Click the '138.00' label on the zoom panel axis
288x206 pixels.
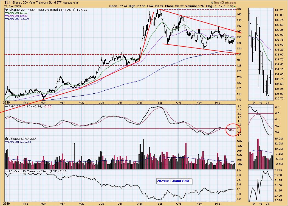tap(279, 55)
